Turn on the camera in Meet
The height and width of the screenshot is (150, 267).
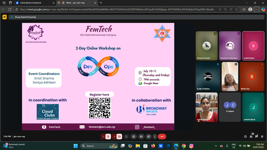point(119,137)
